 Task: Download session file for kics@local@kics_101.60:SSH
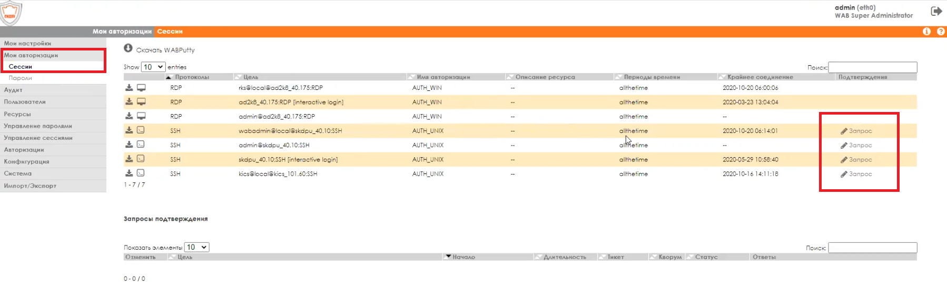129,173
